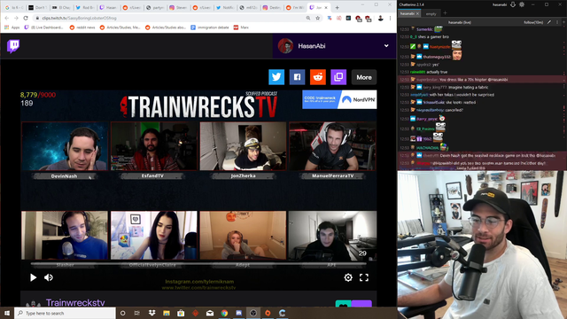The image size is (567, 319).
Task: Reload the Chrome page
Action: [x=26, y=18]
